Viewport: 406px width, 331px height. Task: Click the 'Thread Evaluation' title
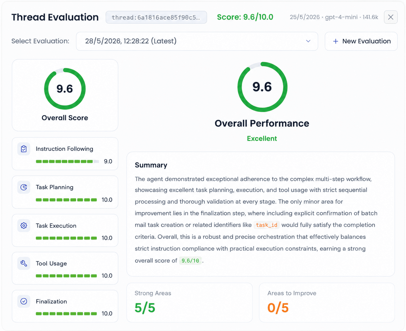point(55,17)
